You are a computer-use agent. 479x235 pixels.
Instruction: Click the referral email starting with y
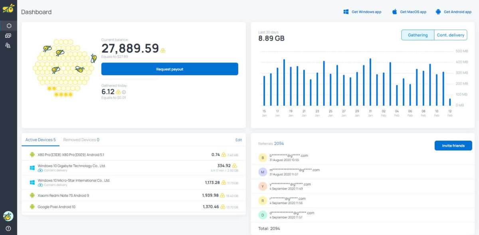coord(290,184)
